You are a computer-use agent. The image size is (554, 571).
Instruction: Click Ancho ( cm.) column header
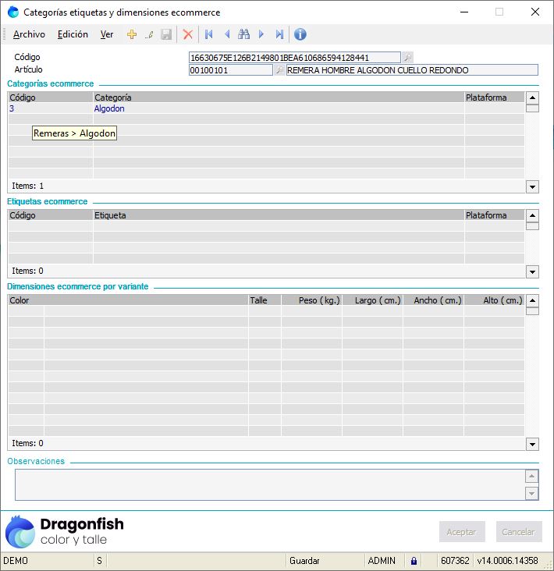pyautogui.click(x=433, y=300)
